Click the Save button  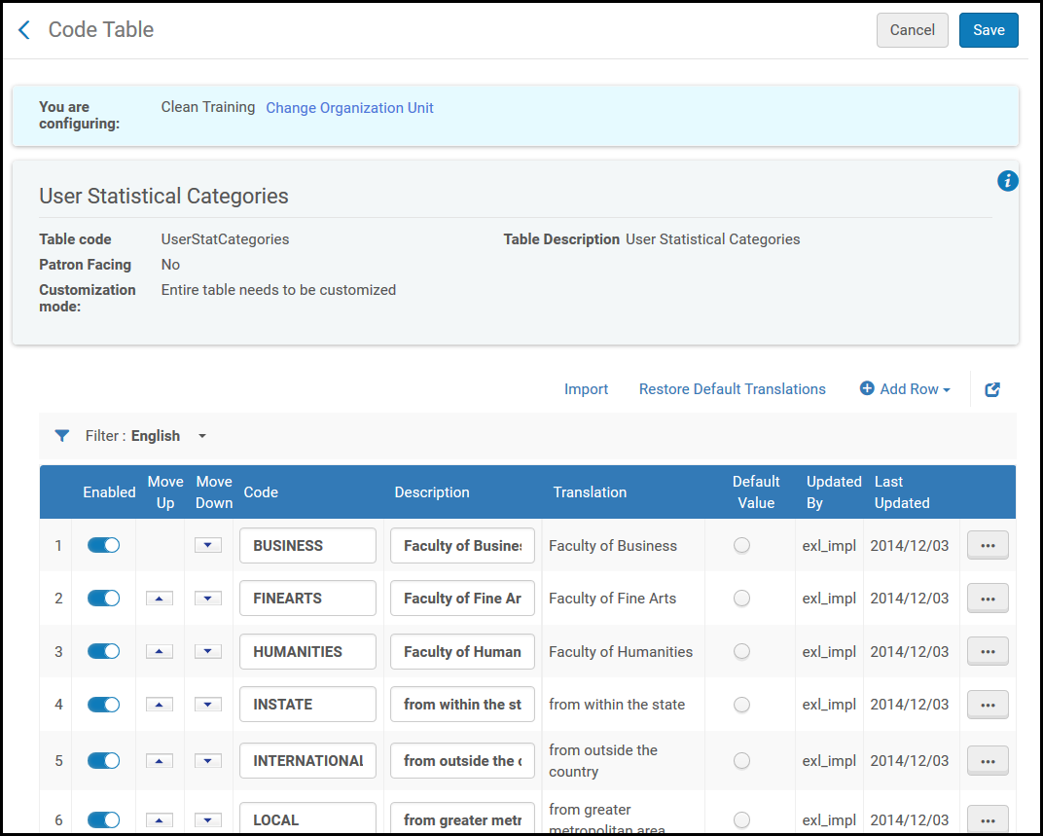(x=989, y=30)
